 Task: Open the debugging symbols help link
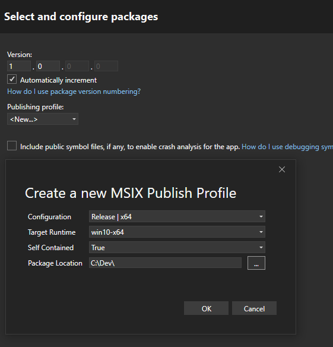[287, 147]
